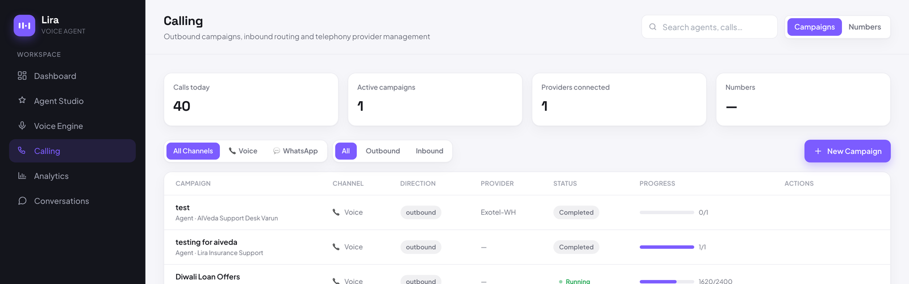Screen dimensions: 909x284
Task: Click the plus icon on New Campaign
Action: (818, 151)
